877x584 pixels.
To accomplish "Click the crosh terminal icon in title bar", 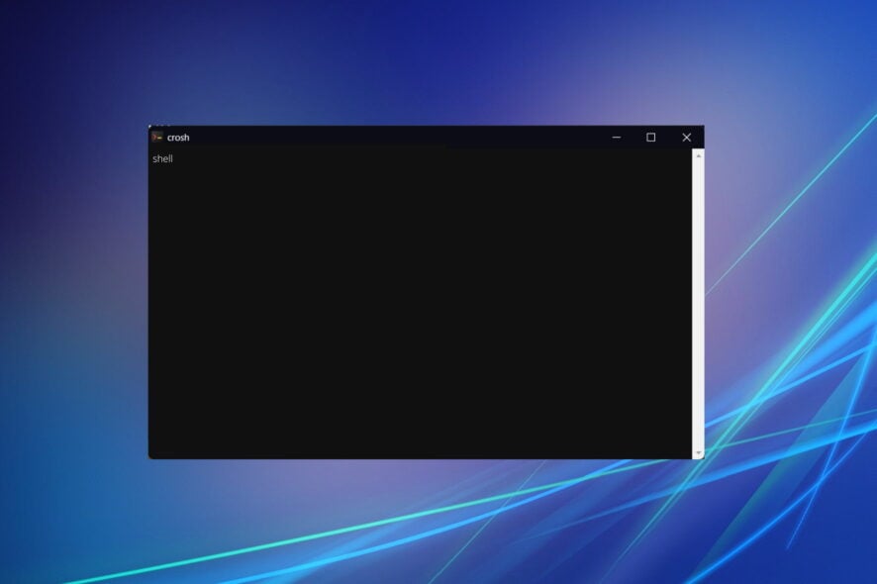I will click(x=157, y=137).
